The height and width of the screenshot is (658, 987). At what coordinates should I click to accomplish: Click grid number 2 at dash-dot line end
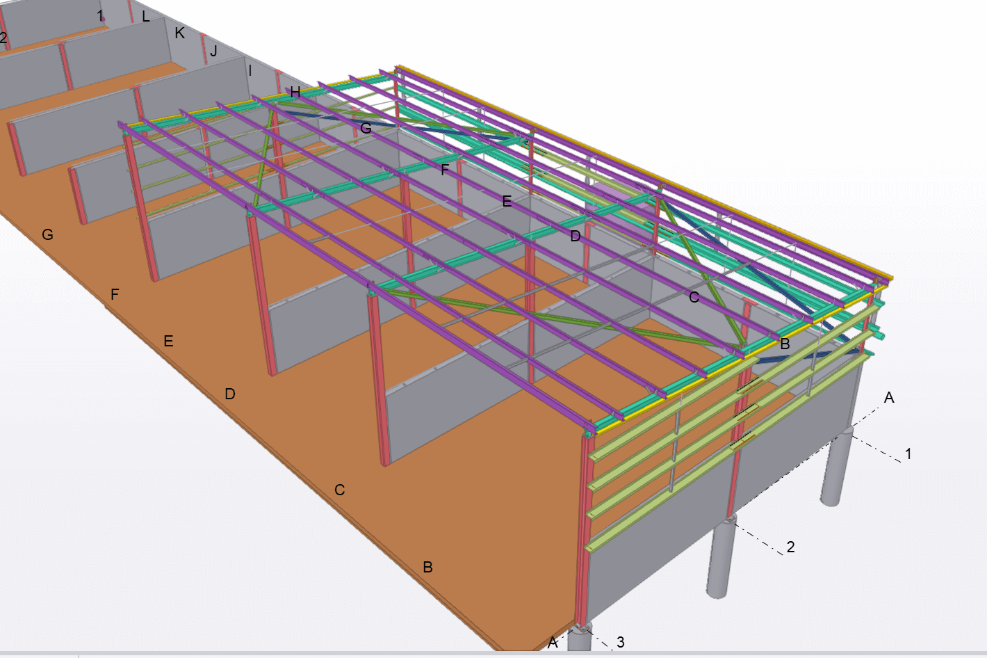[x=790, y=547]
